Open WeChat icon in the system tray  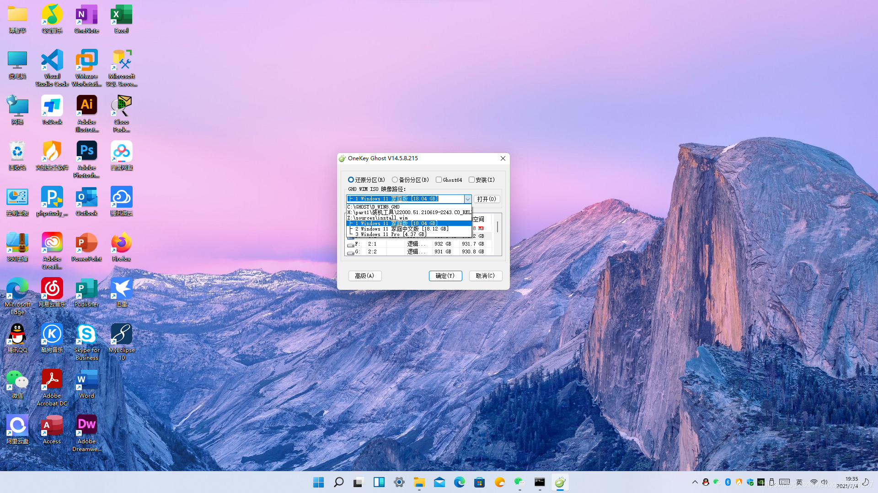[x=717, y=482]
